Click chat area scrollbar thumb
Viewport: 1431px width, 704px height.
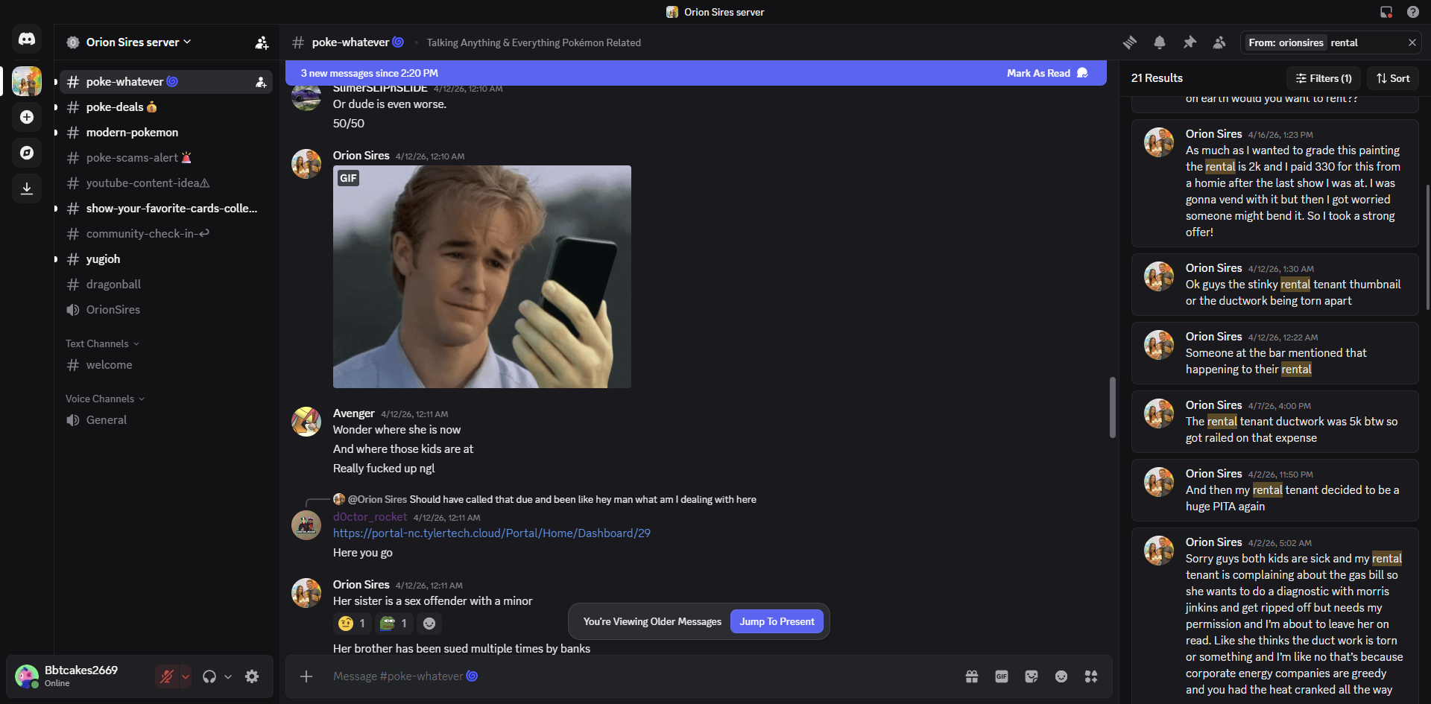1113,407
